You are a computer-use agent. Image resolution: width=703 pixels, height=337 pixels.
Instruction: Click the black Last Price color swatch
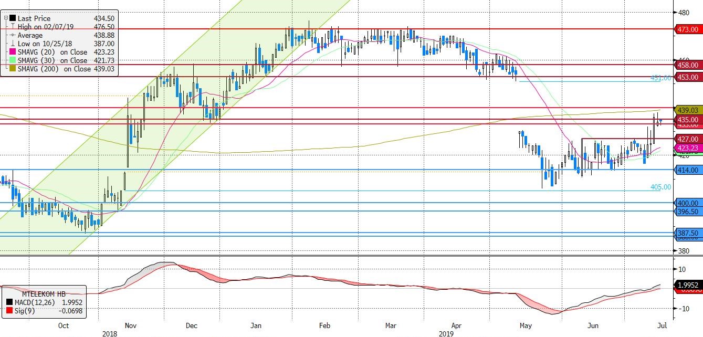[13, 18]
